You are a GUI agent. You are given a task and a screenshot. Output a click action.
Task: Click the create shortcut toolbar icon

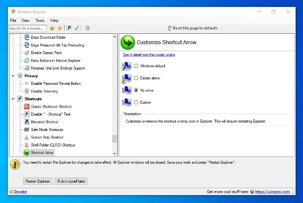pos(69,28)
